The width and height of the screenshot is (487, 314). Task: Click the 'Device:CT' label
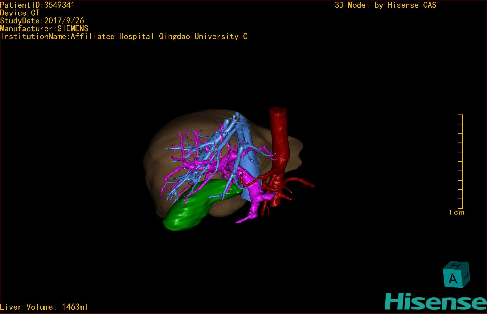(x=20, y=13)
